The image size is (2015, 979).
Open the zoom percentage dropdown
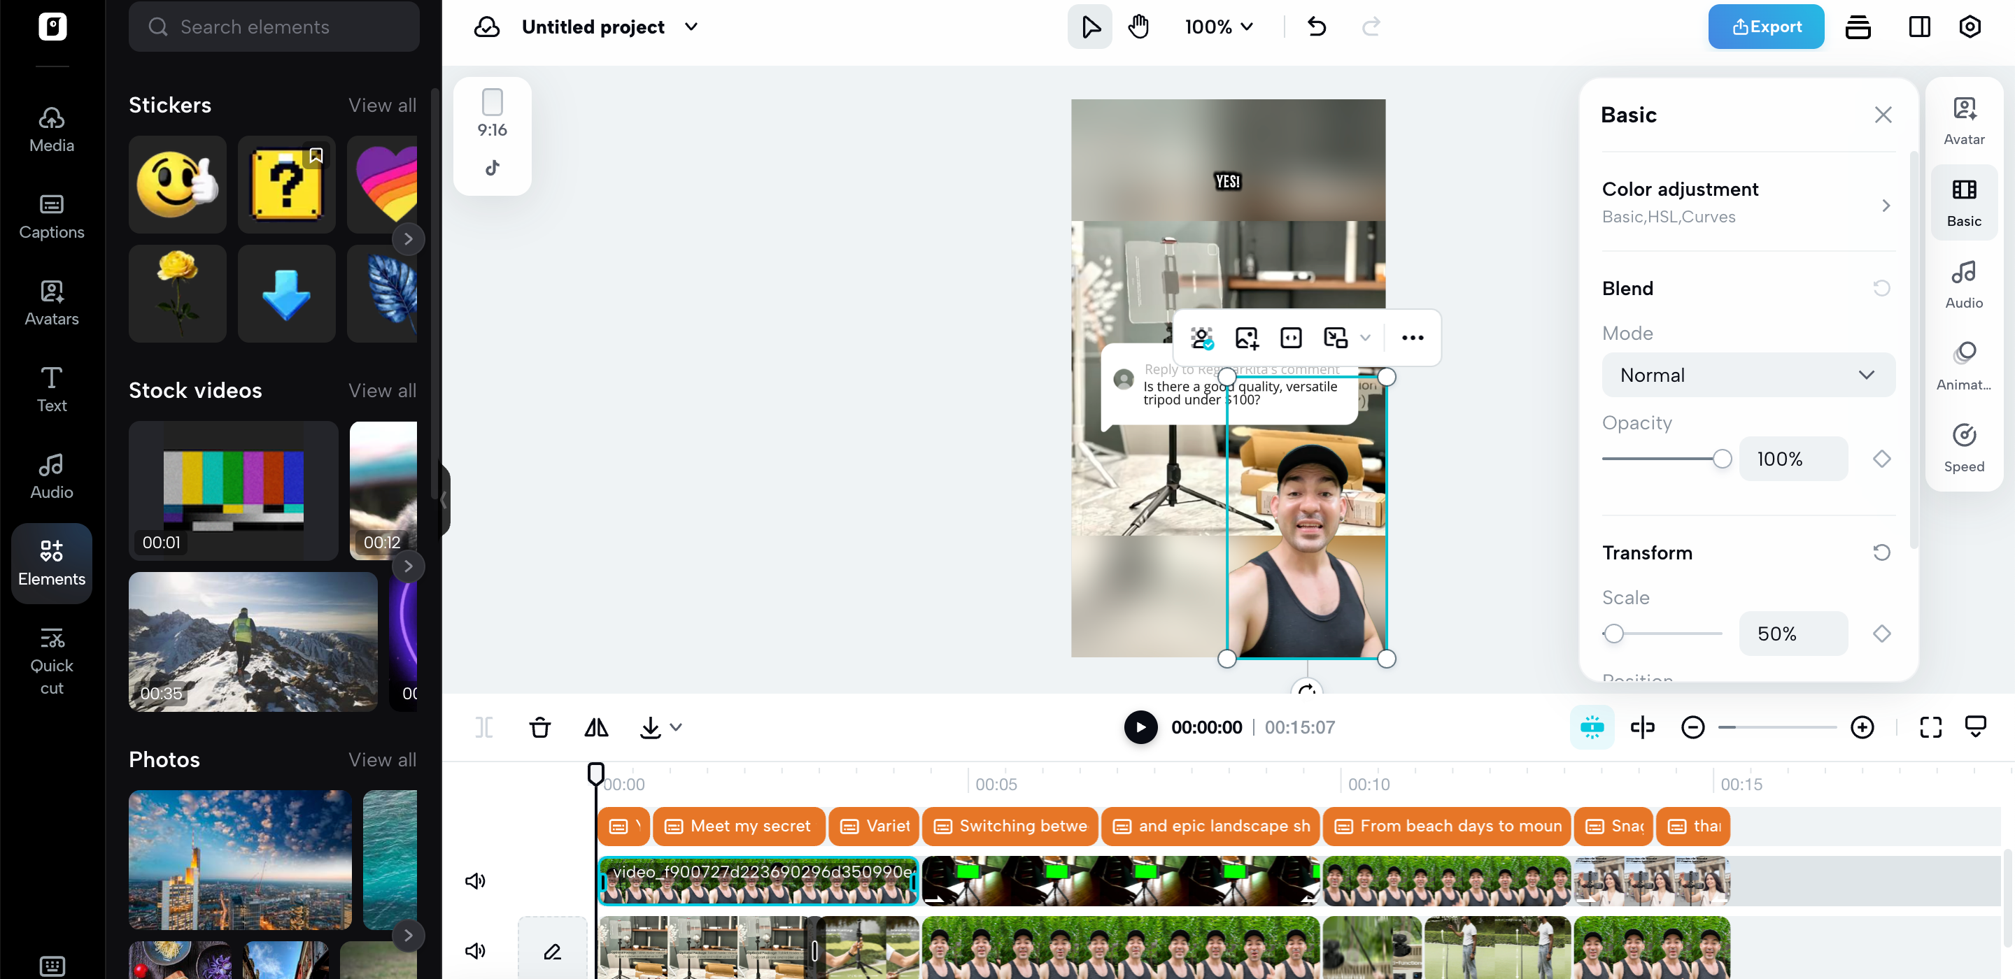tap(1218, 26)
